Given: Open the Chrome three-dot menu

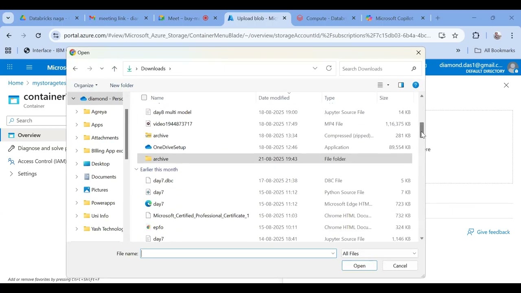Looking at the screenshot, I should (x=512, y=36).
